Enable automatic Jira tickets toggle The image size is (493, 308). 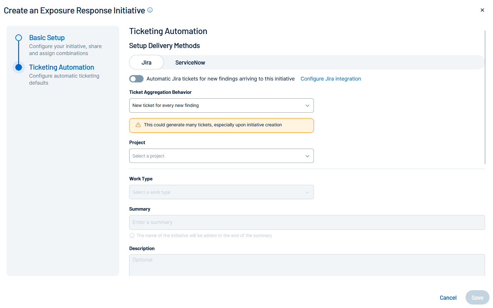tap(137, 79)
